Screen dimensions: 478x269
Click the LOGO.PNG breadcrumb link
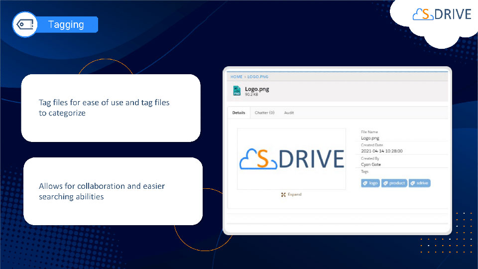[257, 77]
